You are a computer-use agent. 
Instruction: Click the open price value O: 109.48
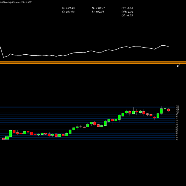point(68,8)
